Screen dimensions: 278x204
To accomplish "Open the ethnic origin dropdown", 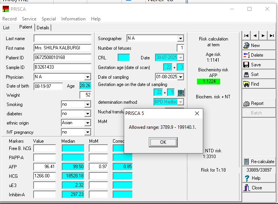I will coord(88,123).
